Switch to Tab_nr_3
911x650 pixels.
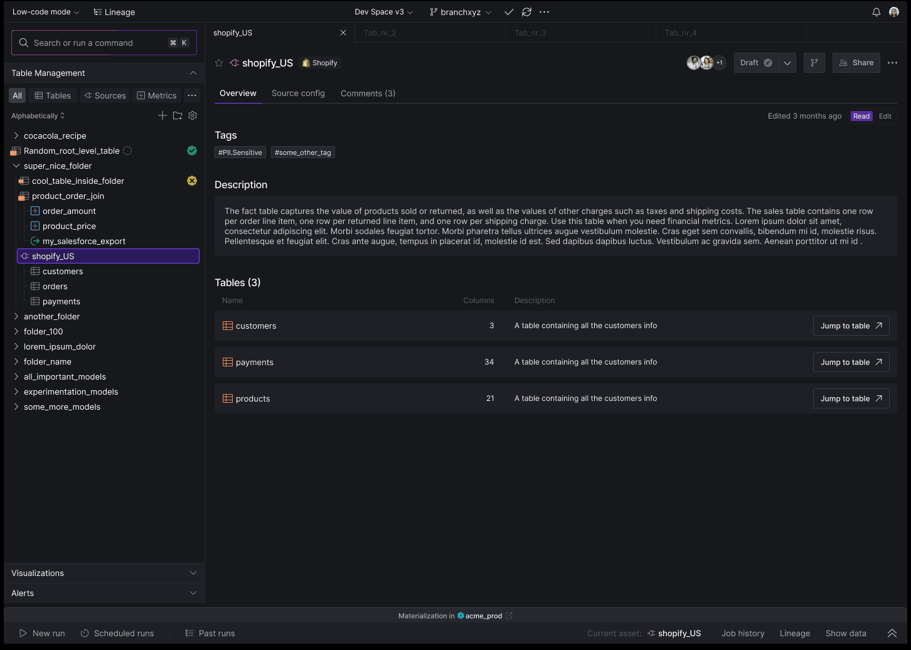(x=580, y=33)
